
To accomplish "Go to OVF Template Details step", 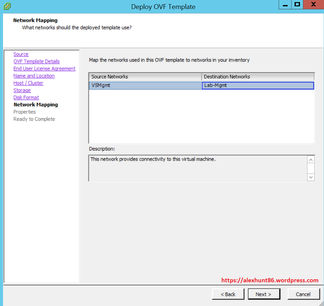I will pyautogui.click(x=36, y=62).
